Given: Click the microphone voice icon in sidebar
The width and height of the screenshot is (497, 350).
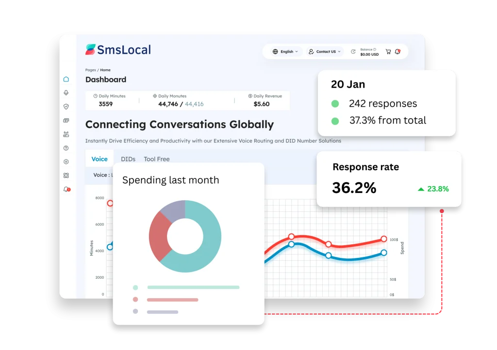Looking at the screenshot, I should click(x=66, y=93).
